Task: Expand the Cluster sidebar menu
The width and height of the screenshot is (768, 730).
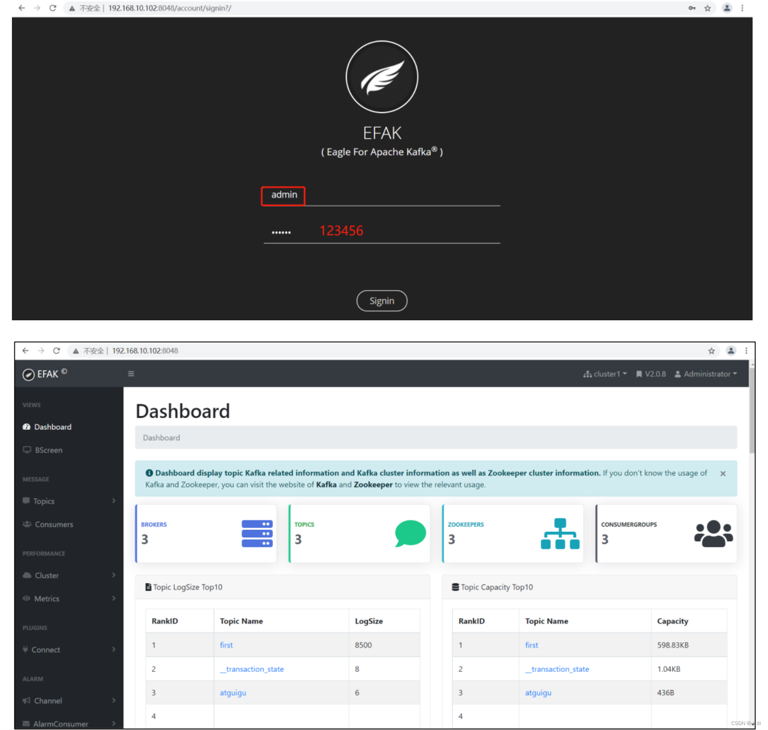Action: [x=69, y=576]
